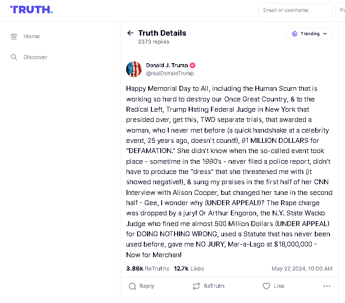Open the three-dot more options menu
The height and width of the screenshot is (303, 345).
click(x=327, y=286)
